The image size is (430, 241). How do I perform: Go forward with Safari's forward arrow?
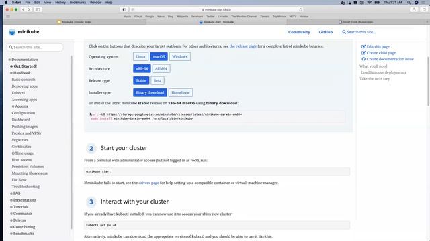pos(29,9)
